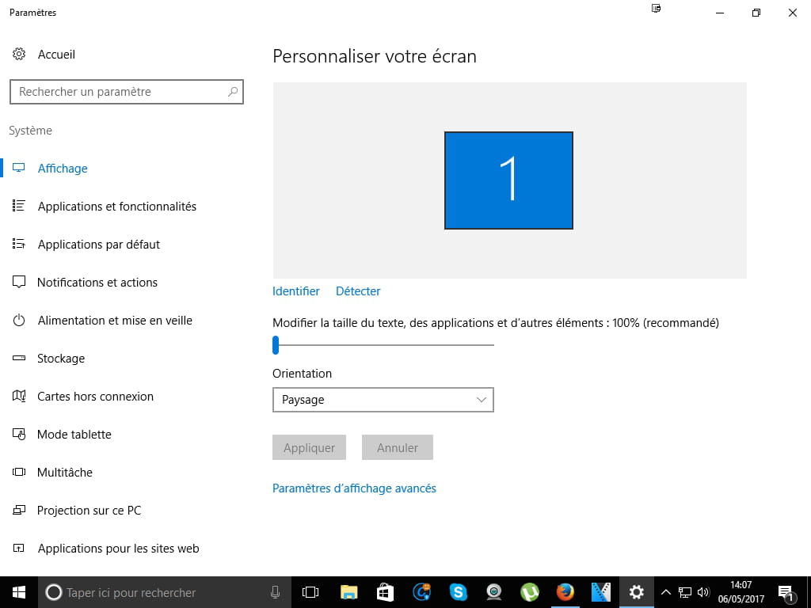This screenshot has height=608, width=811.
Task: Click the Applications et fonctionnalités list icon
Action: (19, 206)
